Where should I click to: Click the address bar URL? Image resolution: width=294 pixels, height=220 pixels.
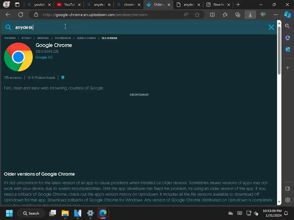point(95,15)
